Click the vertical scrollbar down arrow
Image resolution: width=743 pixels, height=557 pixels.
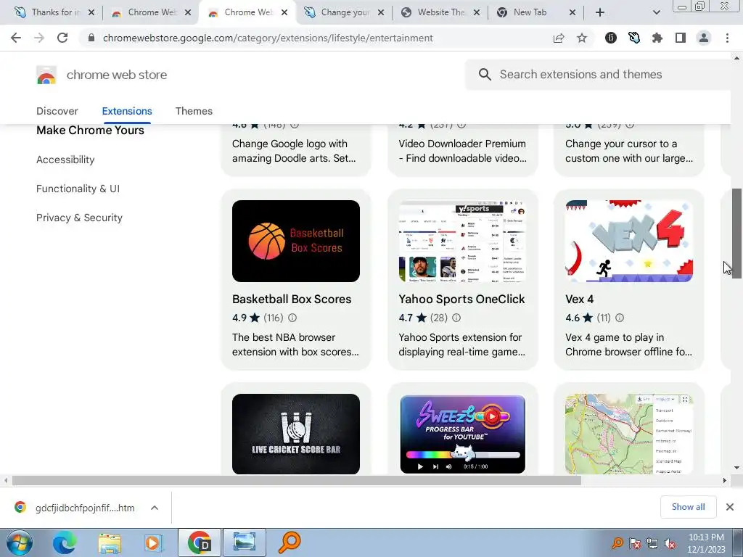click(x=737, y=468)
